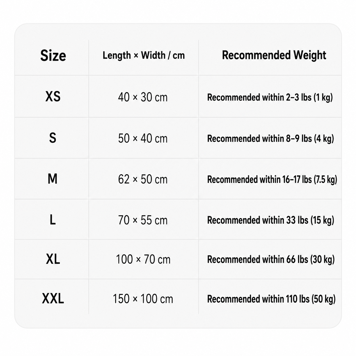The width and height of the screenshot is (356, 356).
Task: Click the 100 × 70 cm dimension cell
Action: [x=143, y=259]
